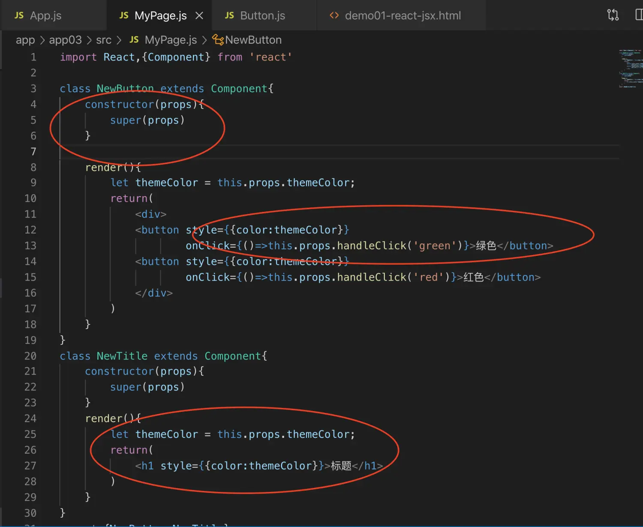Close the MyPage.js tab
The height and width of the screenshot is (527, 643).
199,15
